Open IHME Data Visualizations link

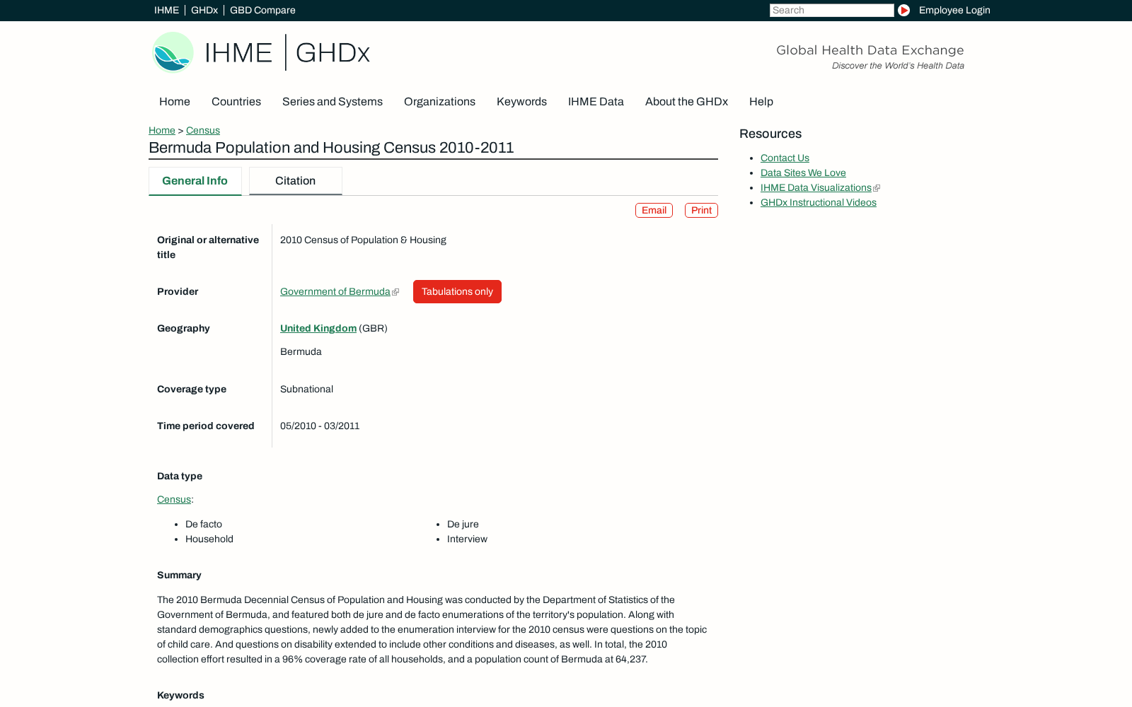click(x=816, y=188)
